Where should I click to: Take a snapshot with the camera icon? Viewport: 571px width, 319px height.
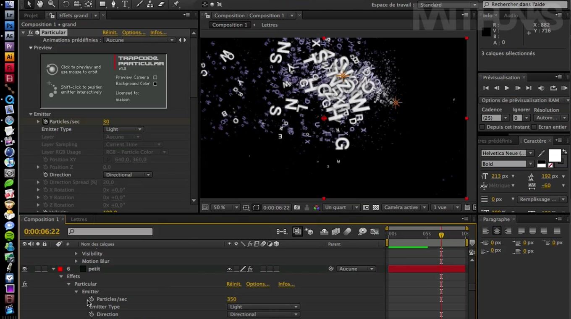[297, 207]
